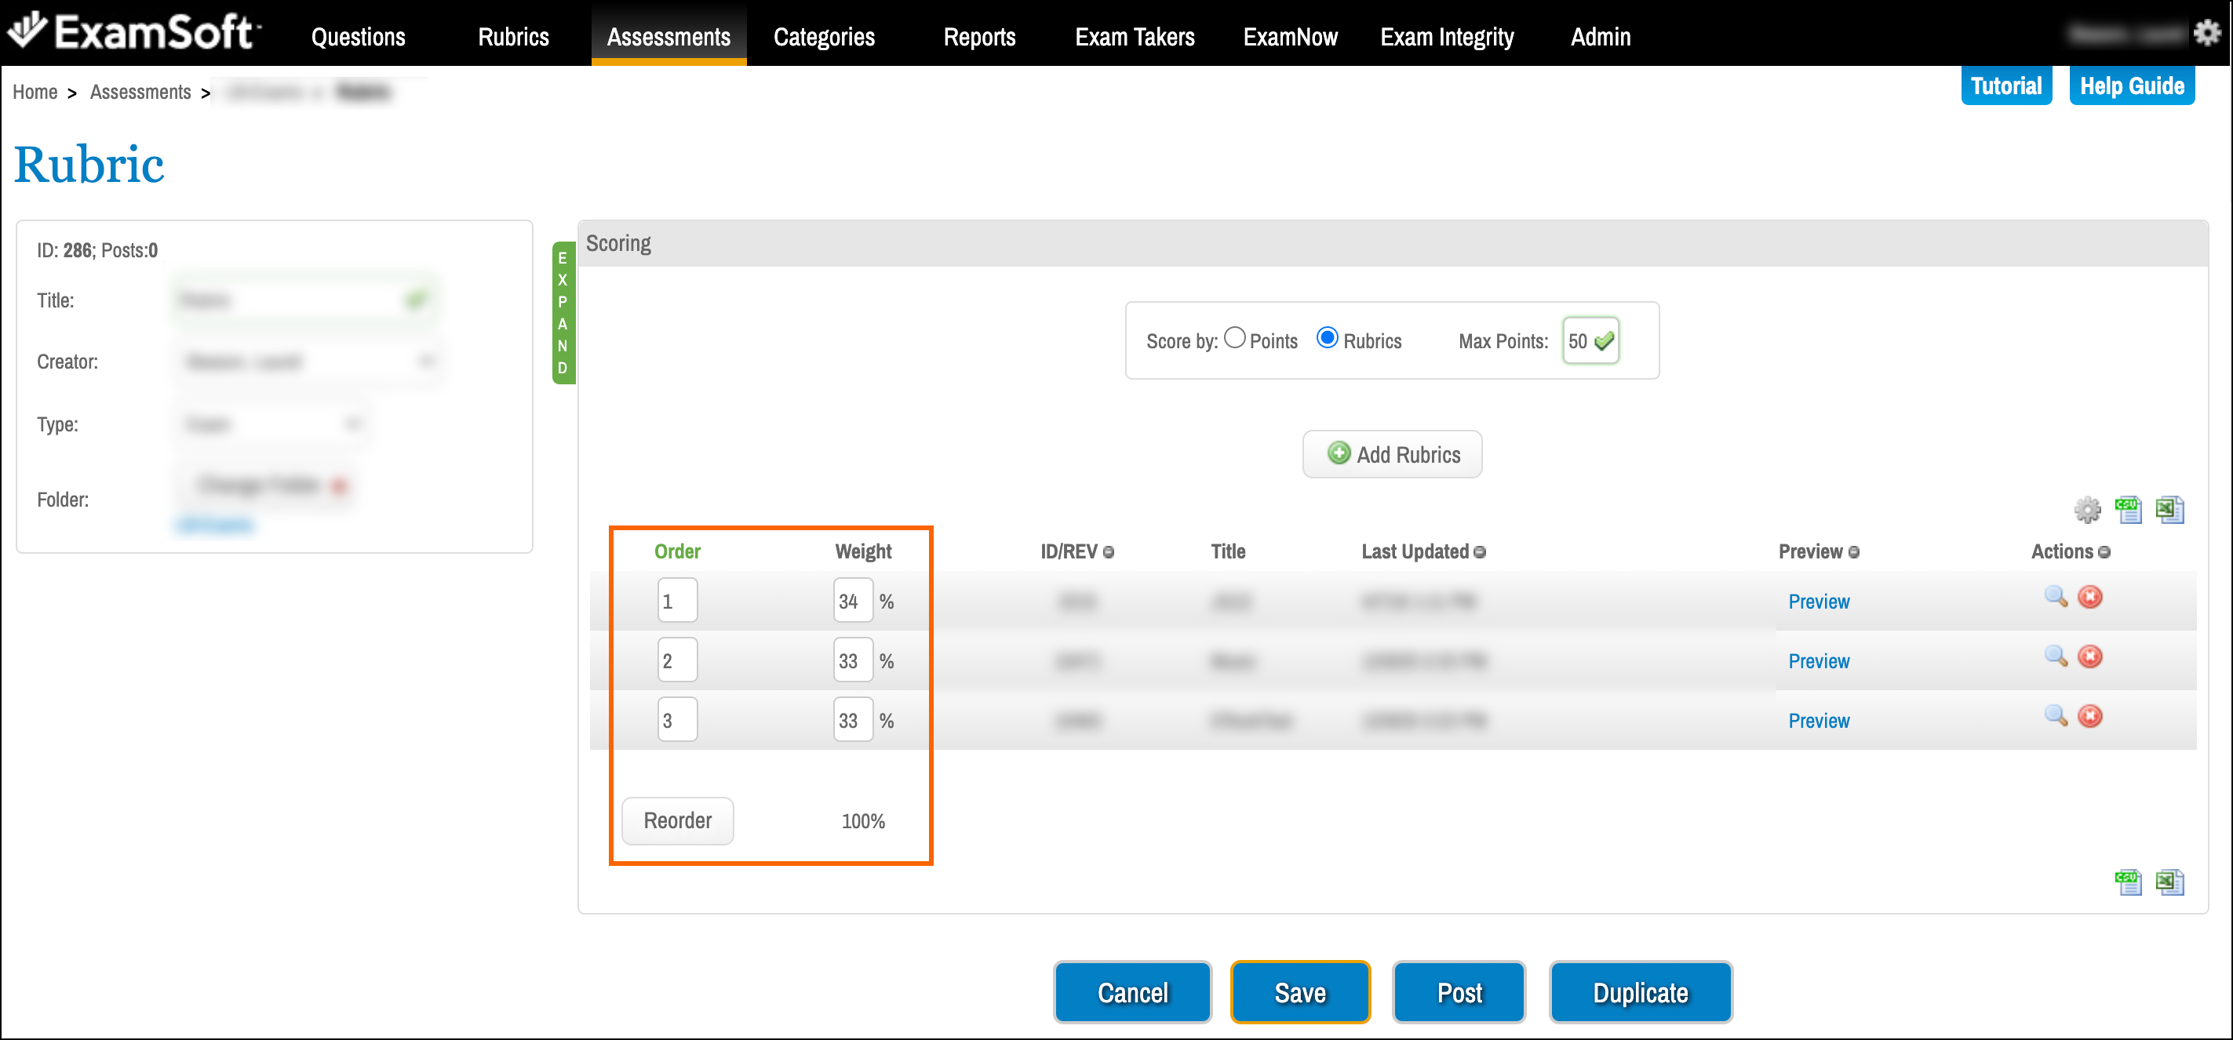Remove rubric in row 3 with red icon
This screenshot has width=2233, height=1040.
2090,717
